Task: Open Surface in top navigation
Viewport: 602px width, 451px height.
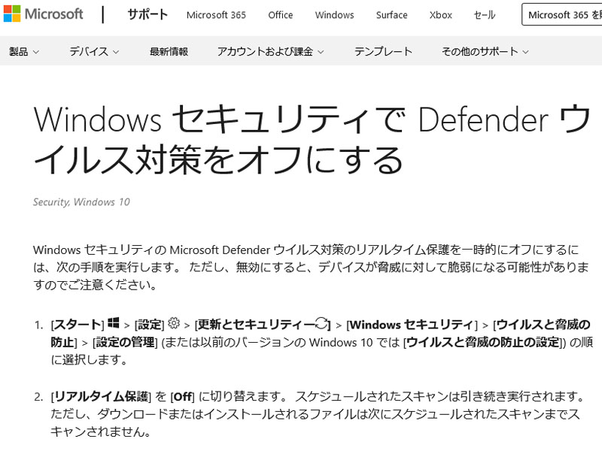Action: tap(391, 15)
